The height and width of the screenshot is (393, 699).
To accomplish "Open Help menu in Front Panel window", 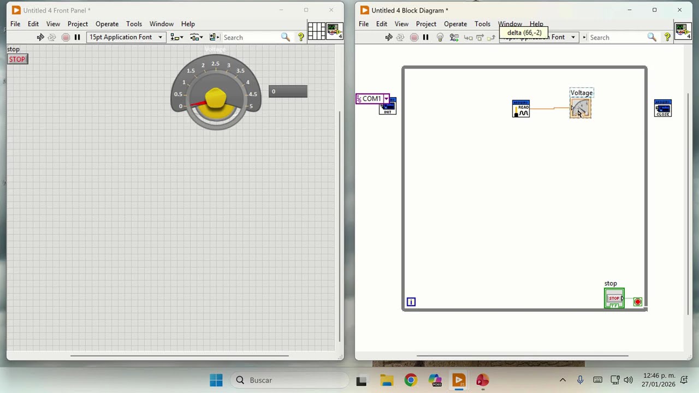I will [x=188, y=24].
